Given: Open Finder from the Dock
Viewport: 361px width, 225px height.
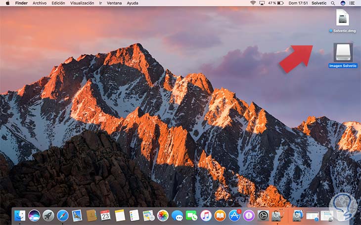Looking at the screenshot, I should 20,216.
